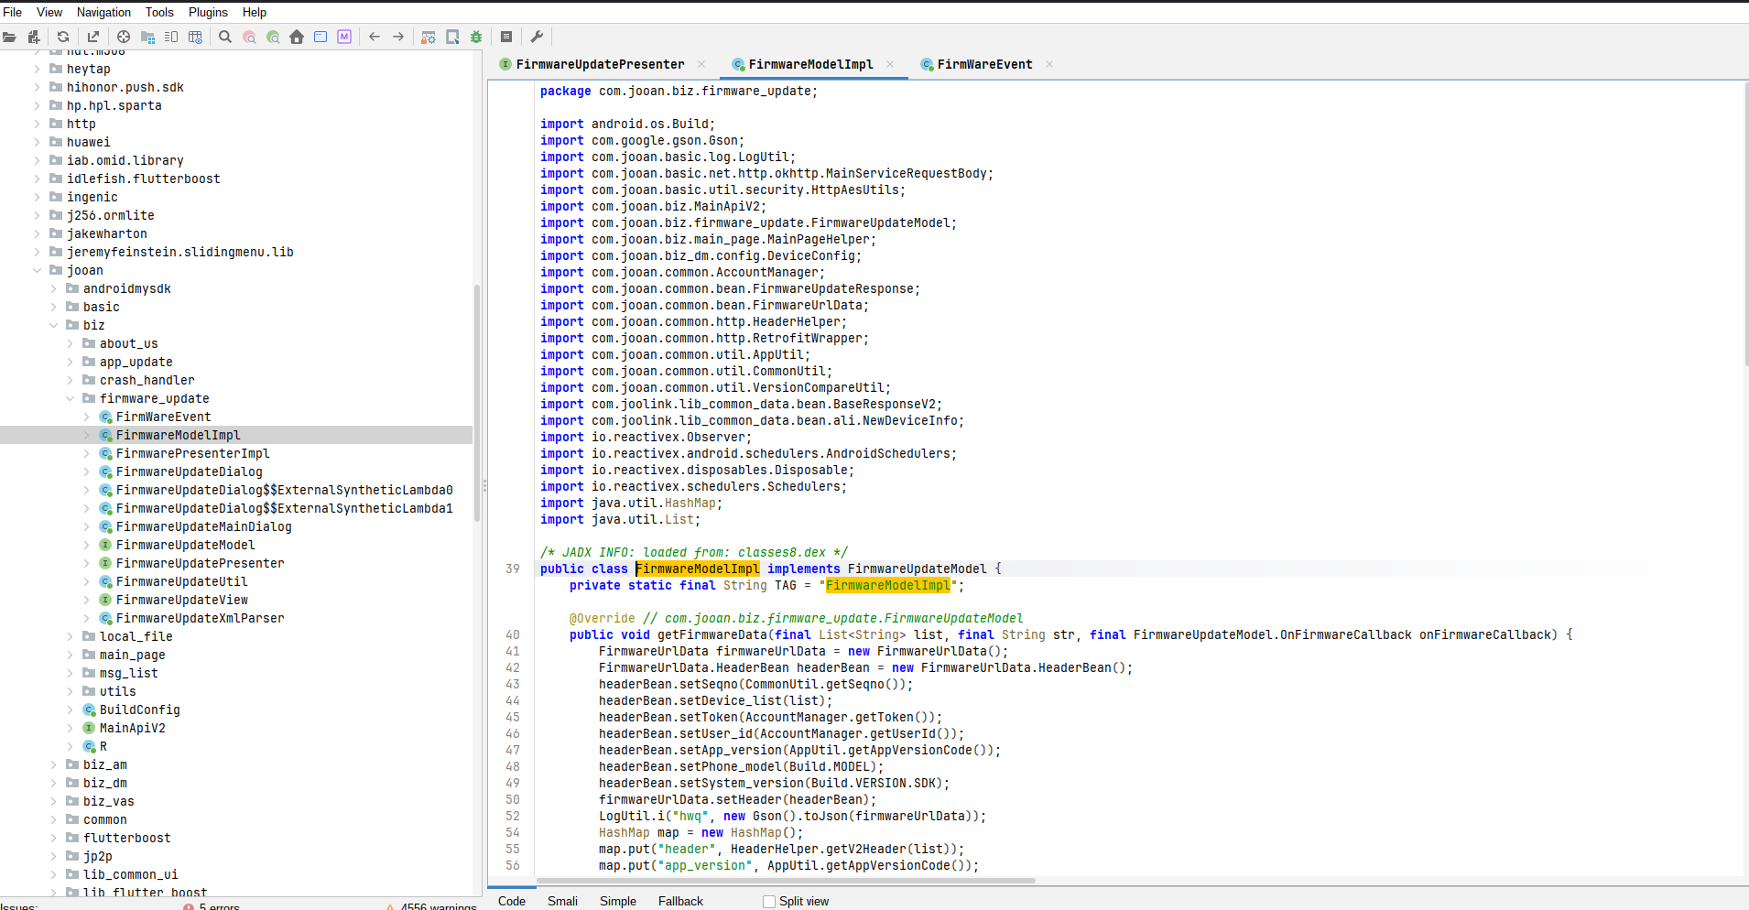Open the Plugins menu
Screen dimensions: 1749x910
[208, 12]
